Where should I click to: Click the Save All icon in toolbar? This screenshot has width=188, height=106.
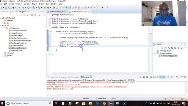tap(9, 8)
